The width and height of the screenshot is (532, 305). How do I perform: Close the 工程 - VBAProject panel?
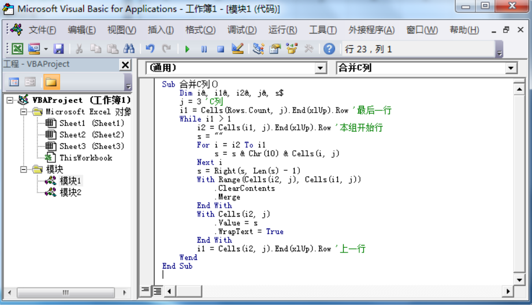pos(125,65)
